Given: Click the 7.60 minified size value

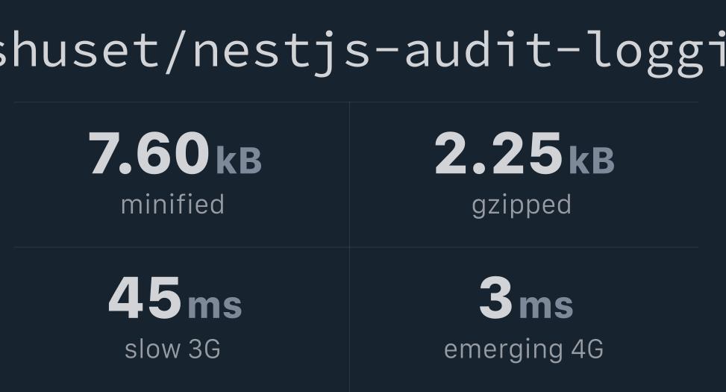Looking at the screenshot, I should tap(149, 154).
